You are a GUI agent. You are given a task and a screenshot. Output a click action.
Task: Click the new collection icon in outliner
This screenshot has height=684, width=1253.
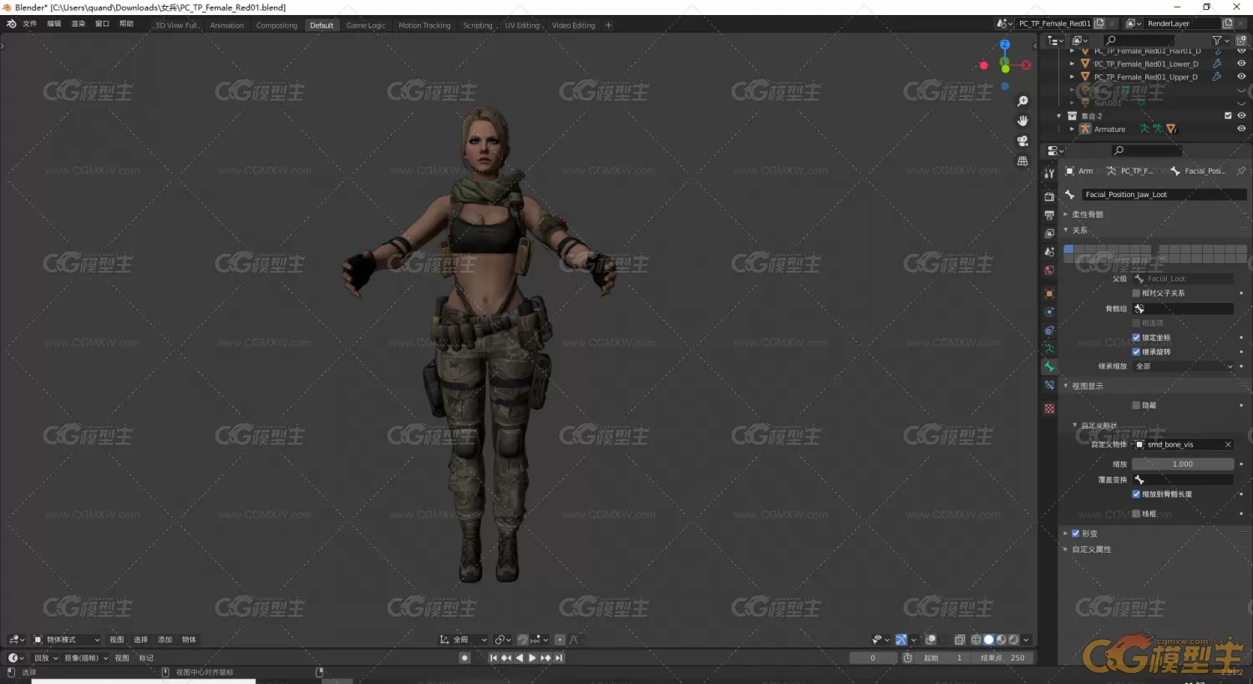click(x=1241, y=40)
